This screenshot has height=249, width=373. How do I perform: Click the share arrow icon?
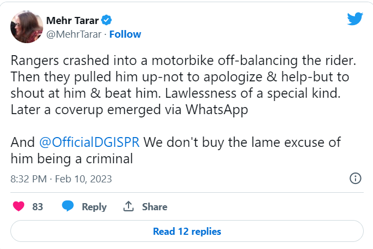[129, 207]
